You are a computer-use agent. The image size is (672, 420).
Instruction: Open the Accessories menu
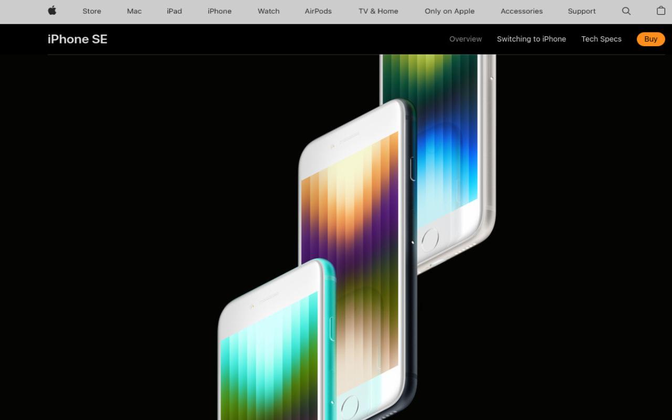521,11
